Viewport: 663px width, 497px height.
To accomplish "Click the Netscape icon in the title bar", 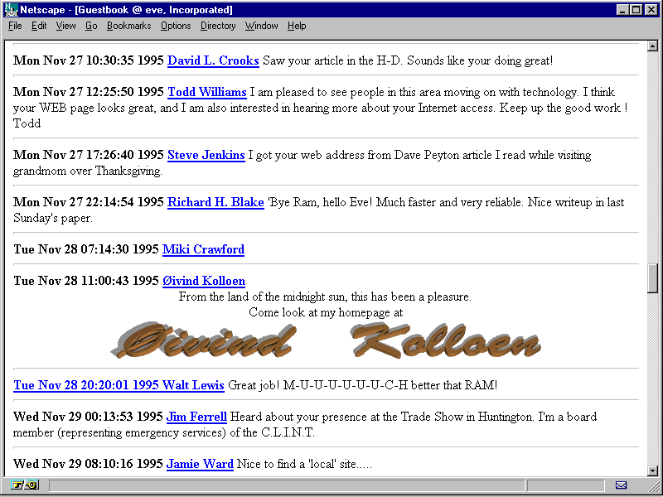I will click(x=11, y=9).
